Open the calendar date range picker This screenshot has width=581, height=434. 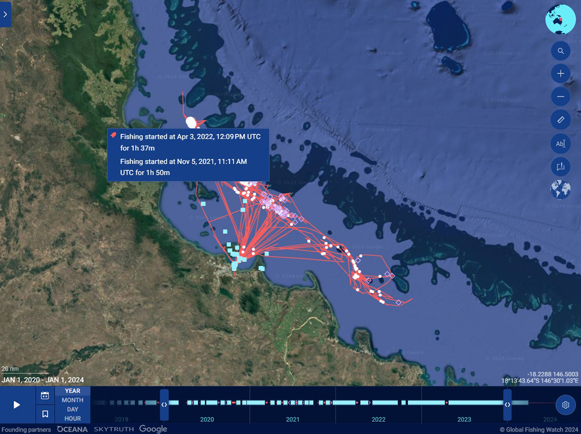coord(45,396)
